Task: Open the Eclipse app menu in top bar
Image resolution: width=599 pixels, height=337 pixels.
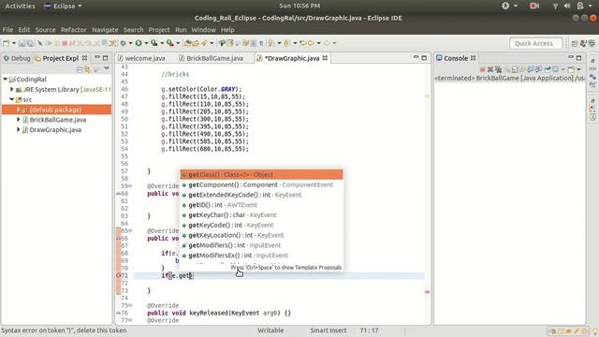Action: (x=63, y=6)
